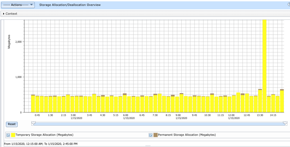Click the Permanent Storage Allocation (Megabytes) label
This screenshot has width=290, height=147.
coord(187,135)
